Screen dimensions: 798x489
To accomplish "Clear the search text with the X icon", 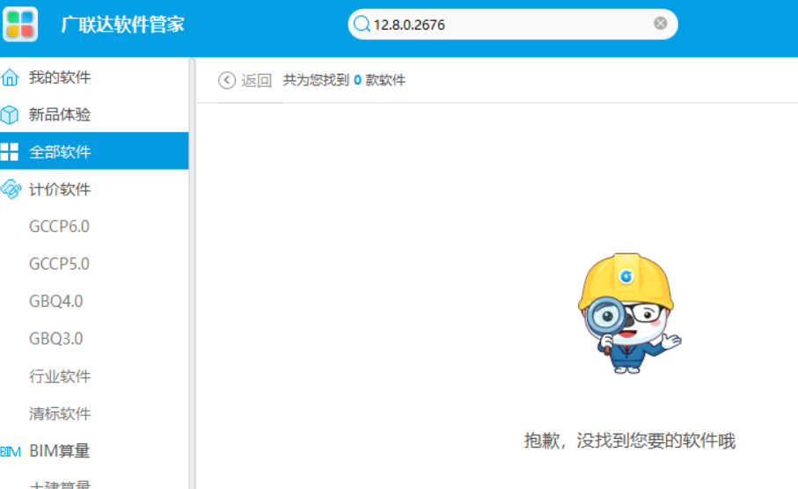I will 660,24.
